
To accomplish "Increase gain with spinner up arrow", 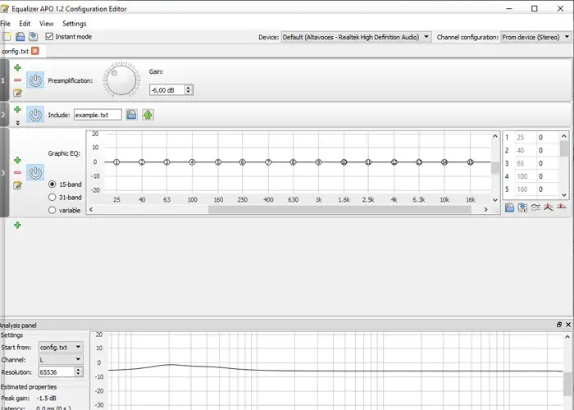I will 189,88.
